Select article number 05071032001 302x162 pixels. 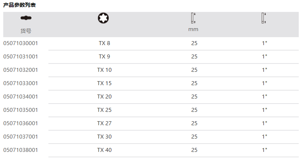(21, 70)
